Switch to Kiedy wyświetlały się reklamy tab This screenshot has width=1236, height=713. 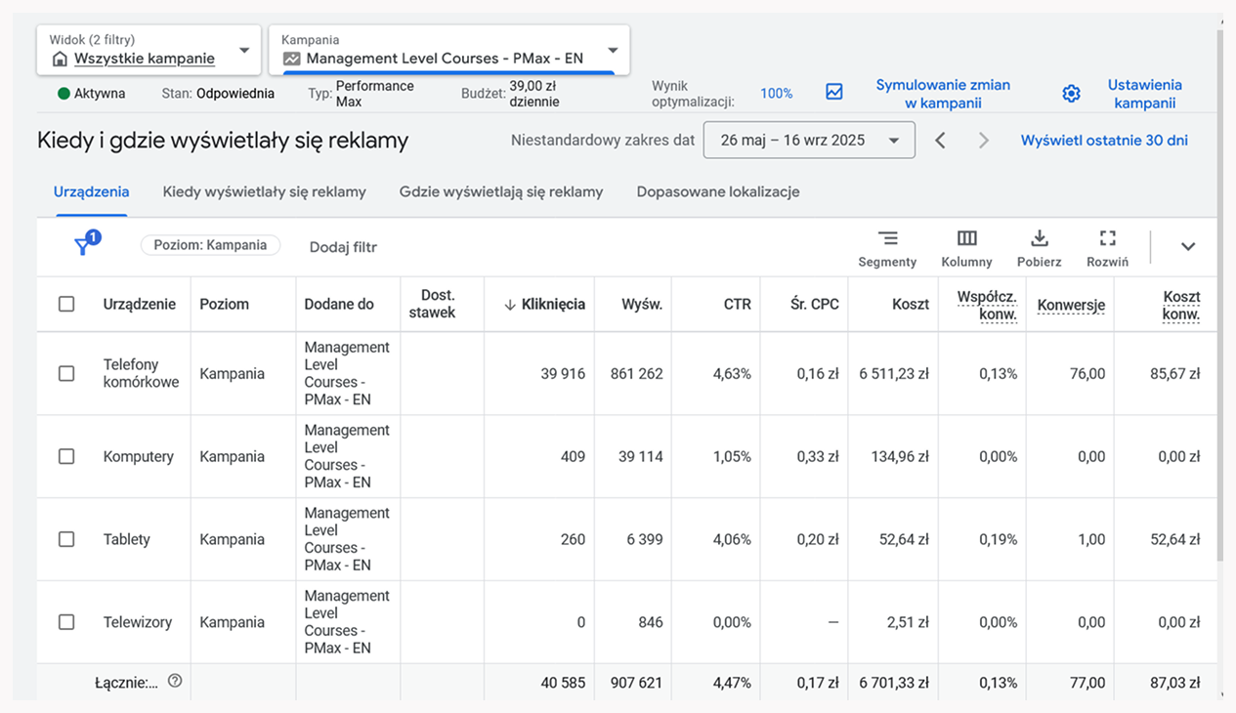[264, 192]
